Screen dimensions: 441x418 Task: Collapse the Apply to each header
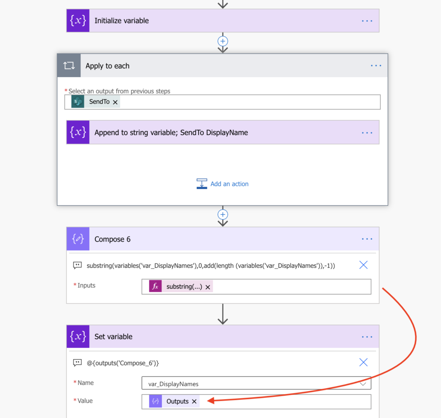223,65
